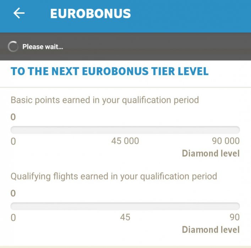Tap the back arrow icon
This screenshot has height=248, width=251.
point(19,13)
